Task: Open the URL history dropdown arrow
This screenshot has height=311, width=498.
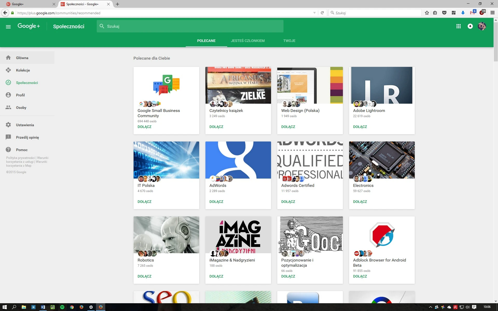Action: pos(314,13)
